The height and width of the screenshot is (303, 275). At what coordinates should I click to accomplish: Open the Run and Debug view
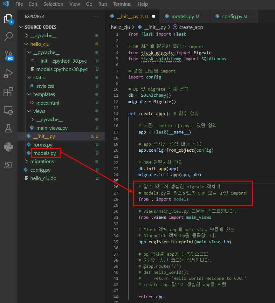point(9,74)
